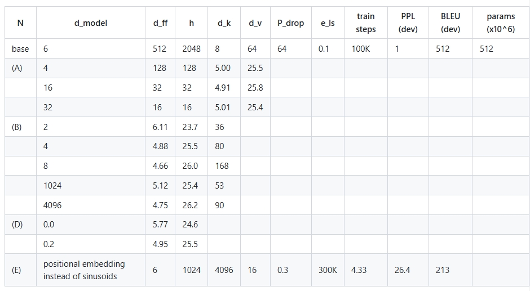Select positional embedding instead of sinusoids cell
The height and width of the screenshot is (291, 530).
coord(91,270)
